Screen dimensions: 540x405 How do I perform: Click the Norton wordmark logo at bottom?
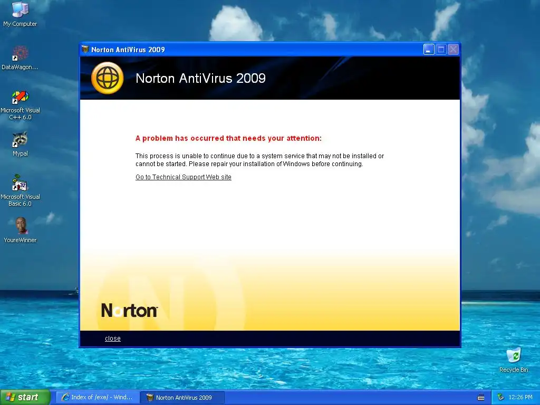[x=130, y=310]
